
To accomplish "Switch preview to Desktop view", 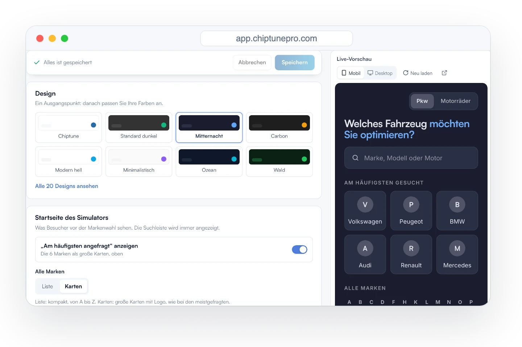I will (380, 73).
